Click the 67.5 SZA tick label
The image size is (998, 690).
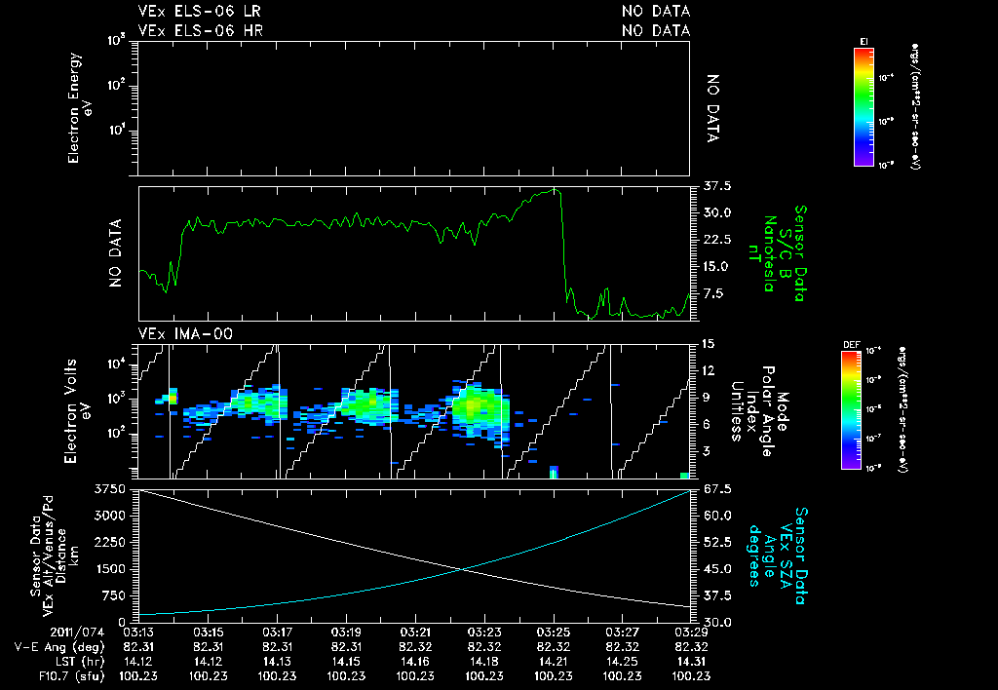click(x=717, y=489)
